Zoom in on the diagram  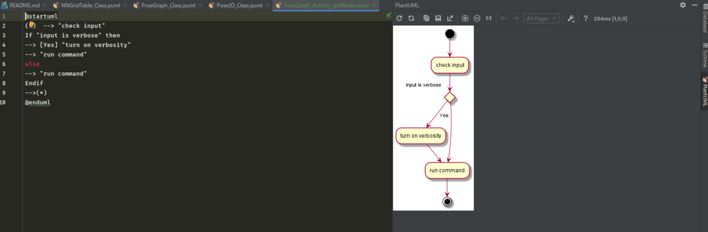click(x=465, y=18)
